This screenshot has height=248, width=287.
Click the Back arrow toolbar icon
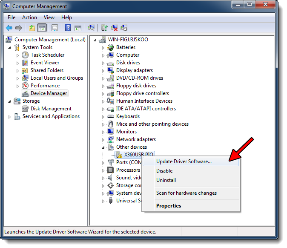pos(9,28)
